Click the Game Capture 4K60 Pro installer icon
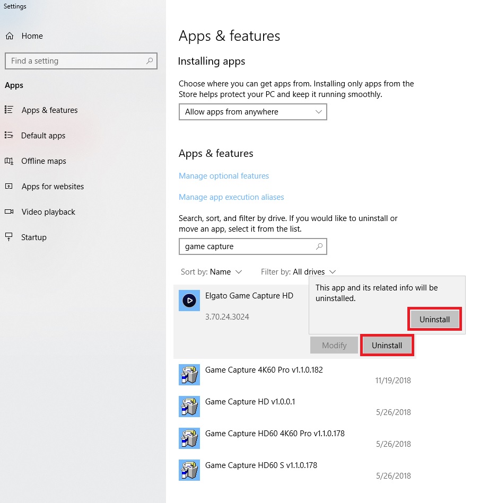The image size is (480, 503). pos(189,375)
